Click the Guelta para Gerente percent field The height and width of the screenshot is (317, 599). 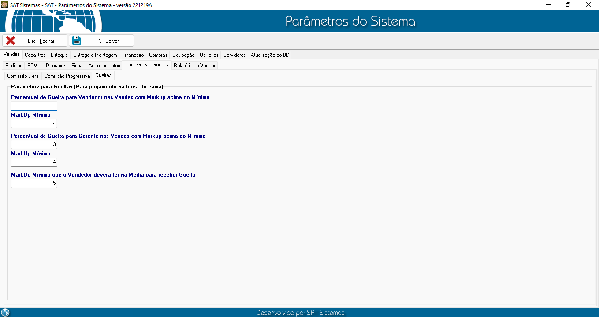(34, 144)
